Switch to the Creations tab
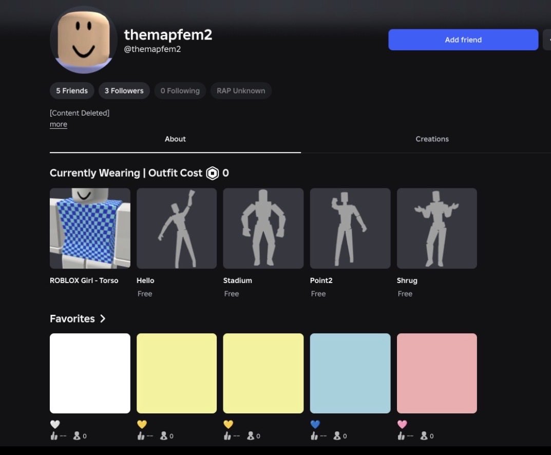Viewport: 551px width, 455px height. pyautogui.click(x=432, y=139)
